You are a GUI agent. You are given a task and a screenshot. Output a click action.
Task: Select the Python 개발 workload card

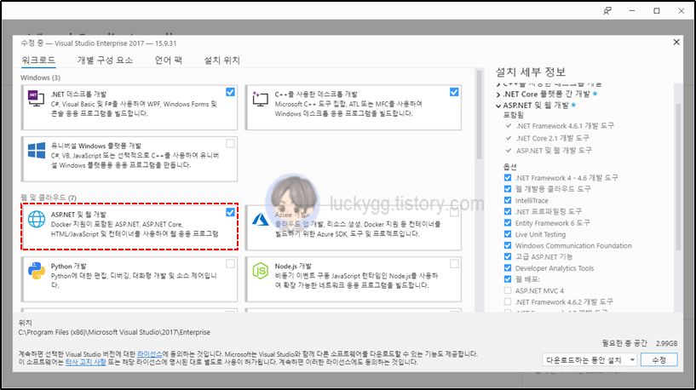[x=129, y=279]
